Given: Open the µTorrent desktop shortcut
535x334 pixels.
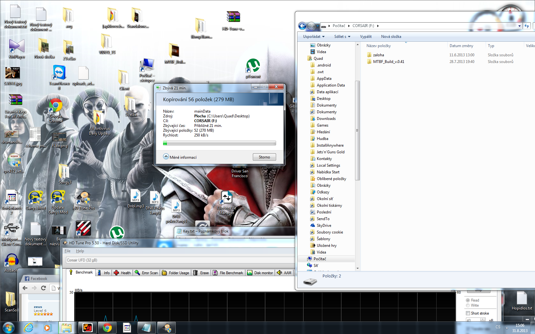Looking at the screenshot, I should coord(253,68).
